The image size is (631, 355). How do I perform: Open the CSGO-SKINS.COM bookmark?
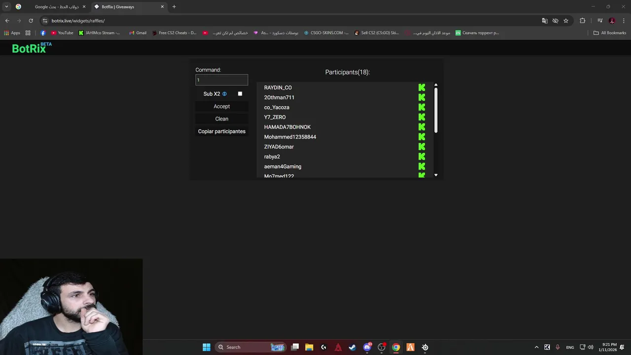click(x=326, y=33)
